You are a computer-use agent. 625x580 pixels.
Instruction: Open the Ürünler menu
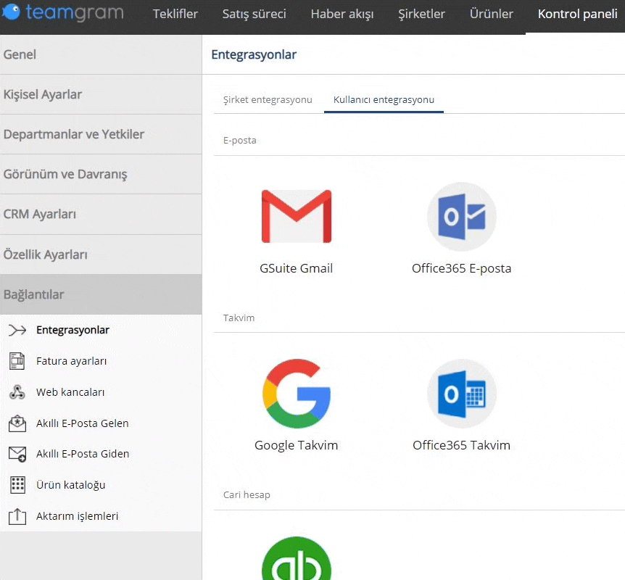click(491, 14)
